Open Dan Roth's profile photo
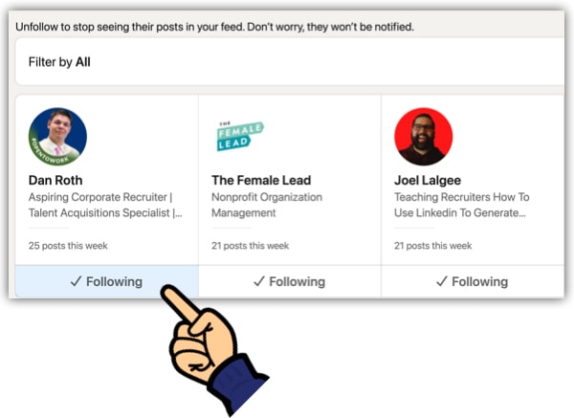The width and height of the screenshot is (574, 418). (x=57, y=137)
